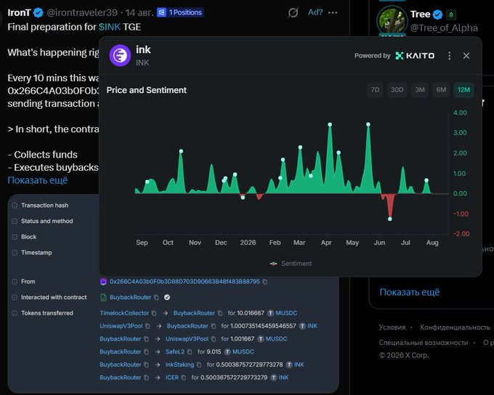
Task: Click IronT's blue verified badge
Action: (38, 12)
